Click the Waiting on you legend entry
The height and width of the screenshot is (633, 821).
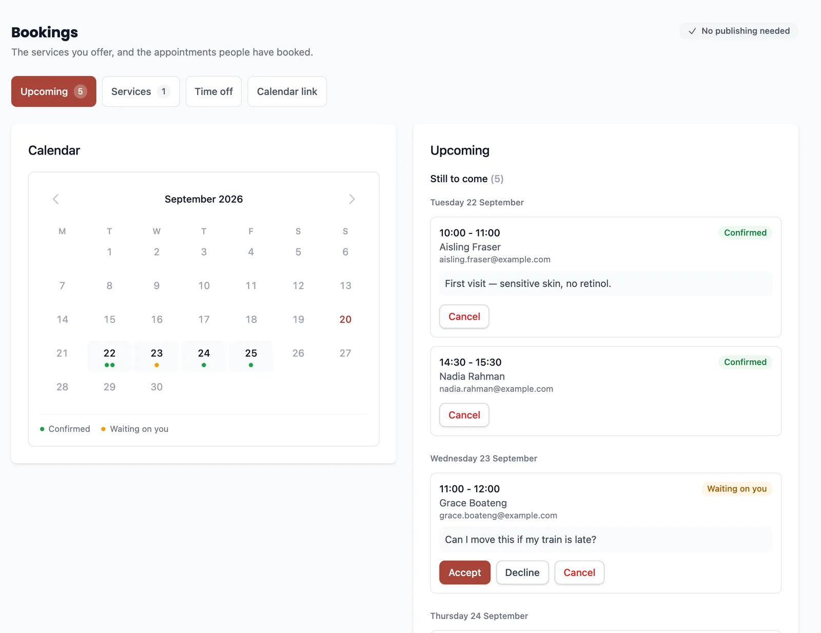pos(135,429)
